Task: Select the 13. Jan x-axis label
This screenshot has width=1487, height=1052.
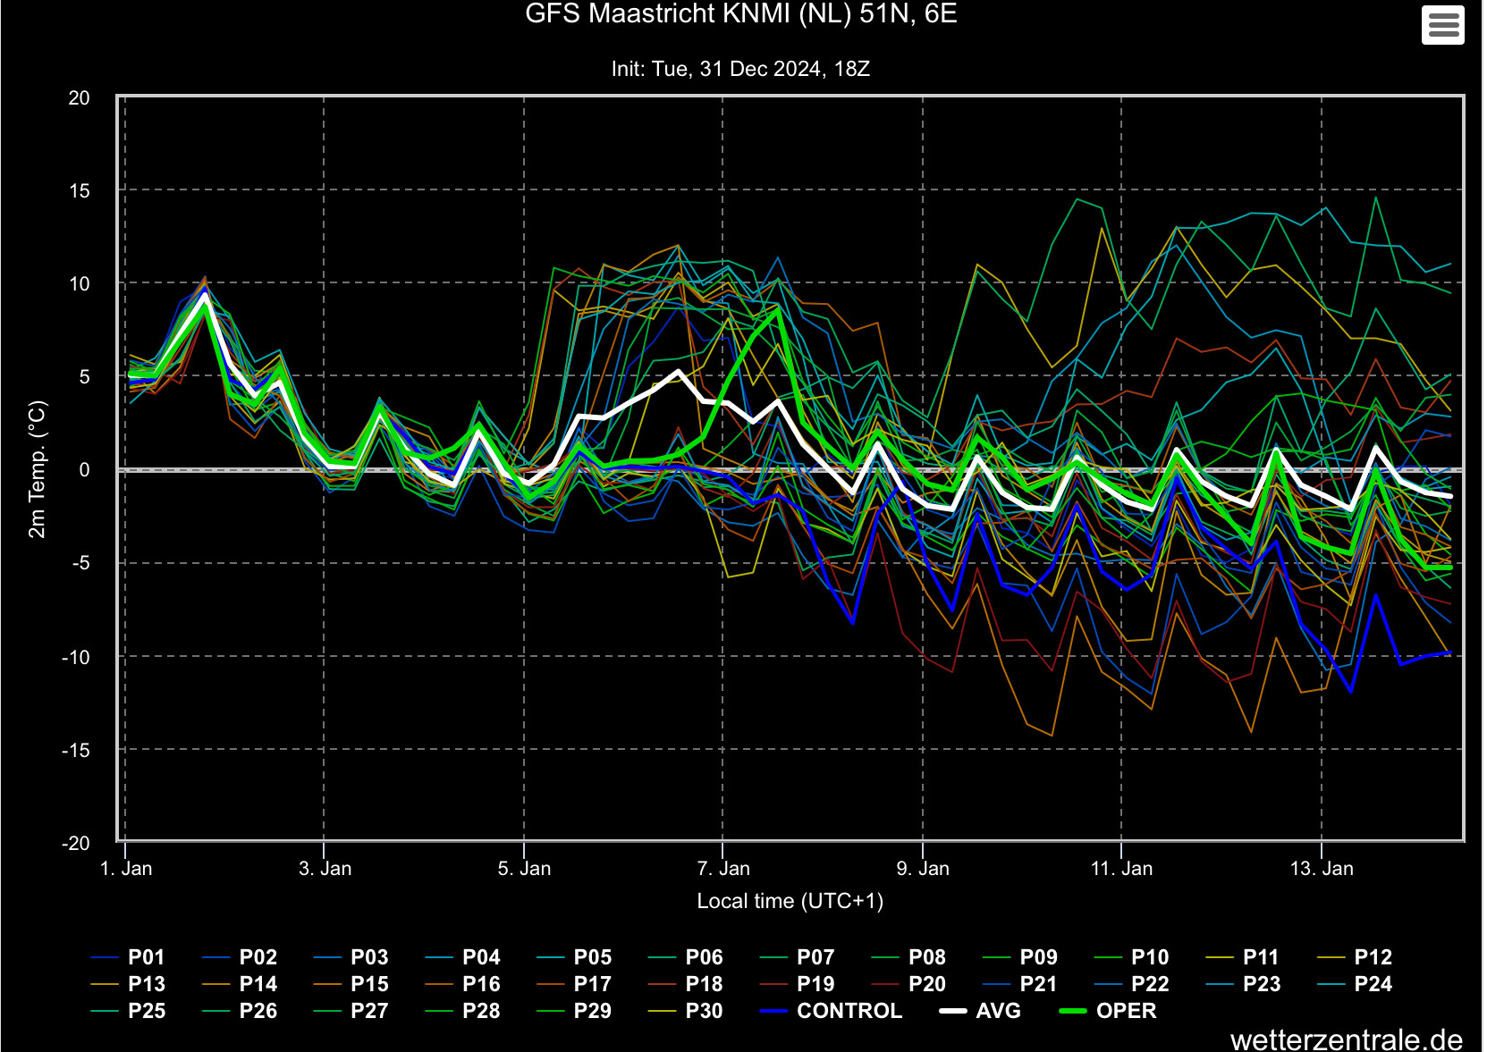Action: point(1322,868)
